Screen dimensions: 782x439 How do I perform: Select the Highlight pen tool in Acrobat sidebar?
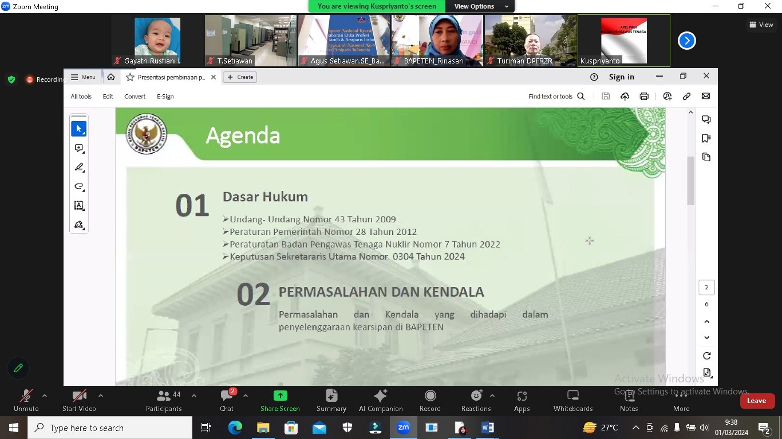79,167
